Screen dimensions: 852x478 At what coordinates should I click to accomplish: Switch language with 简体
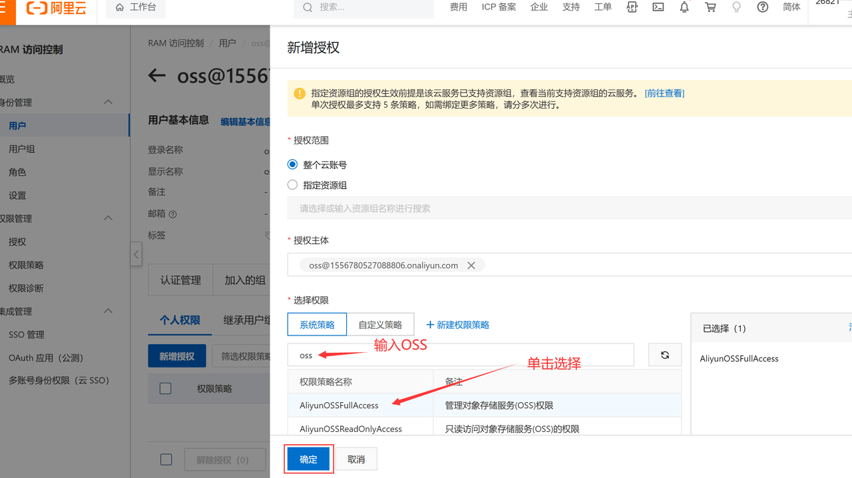tap(792, 7)
